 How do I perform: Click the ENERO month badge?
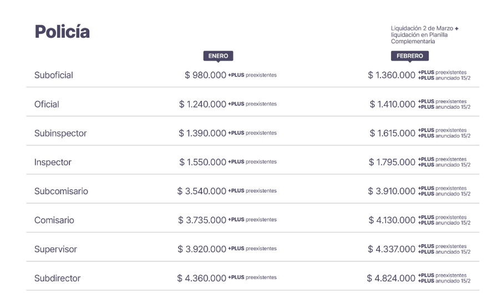coord(218,56)
